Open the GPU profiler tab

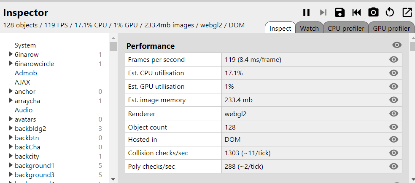(391, 28)
